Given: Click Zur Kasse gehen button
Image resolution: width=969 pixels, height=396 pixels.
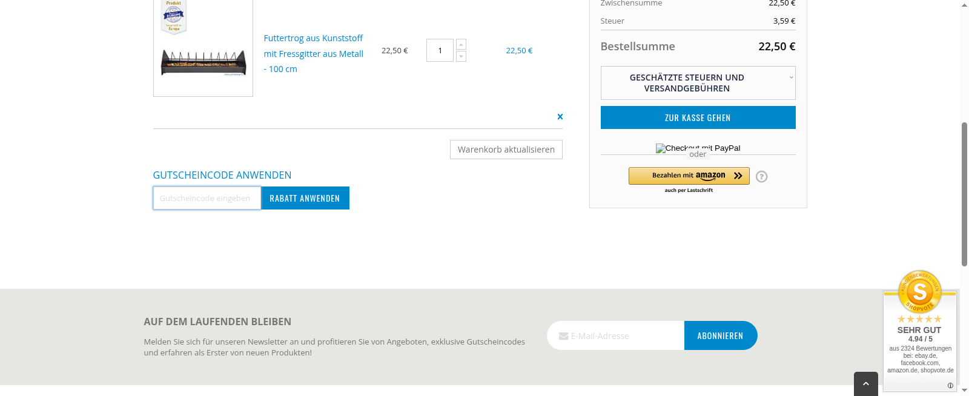Looking at the screenshot, I should tap(698, 117).
